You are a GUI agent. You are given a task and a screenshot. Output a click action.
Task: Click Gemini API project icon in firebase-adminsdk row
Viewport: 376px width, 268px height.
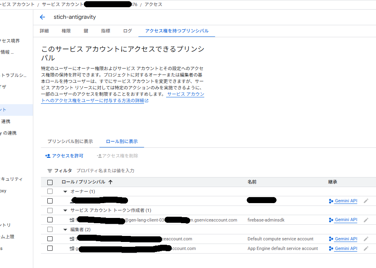[x=331, y=220]
